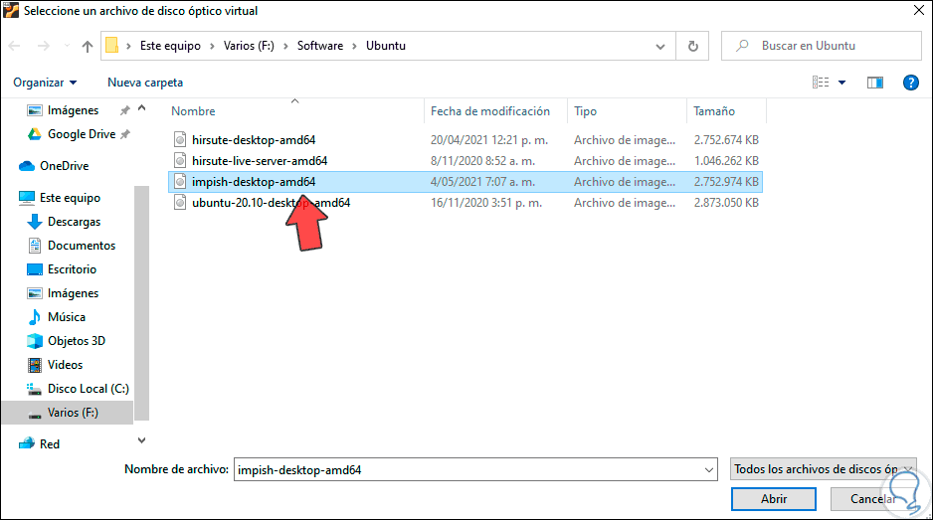Screen dimensions: 933x520
Task: Click the search magnifier icon
Action: click(742, 45)
